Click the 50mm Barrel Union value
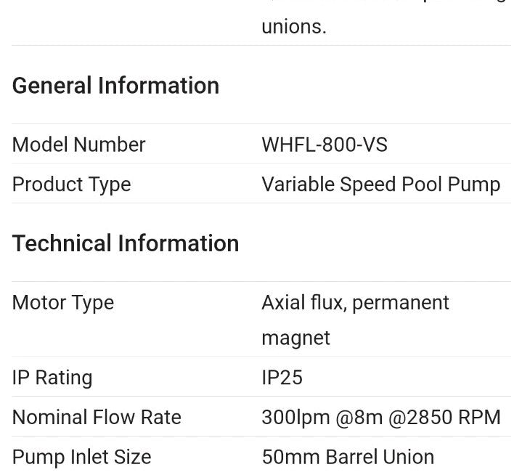This screenshot has width=522, height=475. tap(348, 458)
